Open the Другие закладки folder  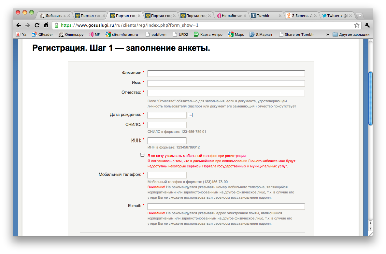351,35
